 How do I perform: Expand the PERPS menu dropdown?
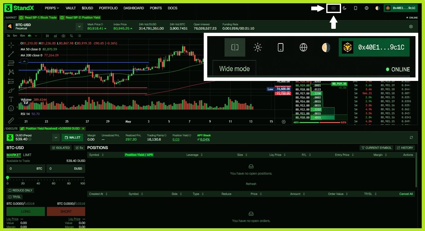52,8
